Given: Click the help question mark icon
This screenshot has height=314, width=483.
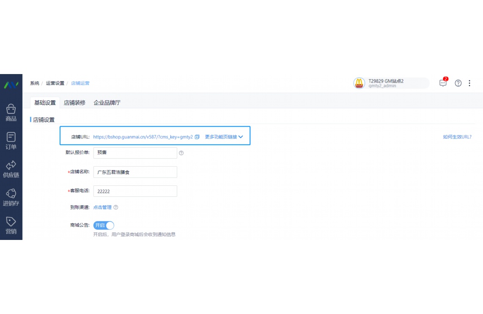Looking at the screenshot, I should [x=458, y=83].
